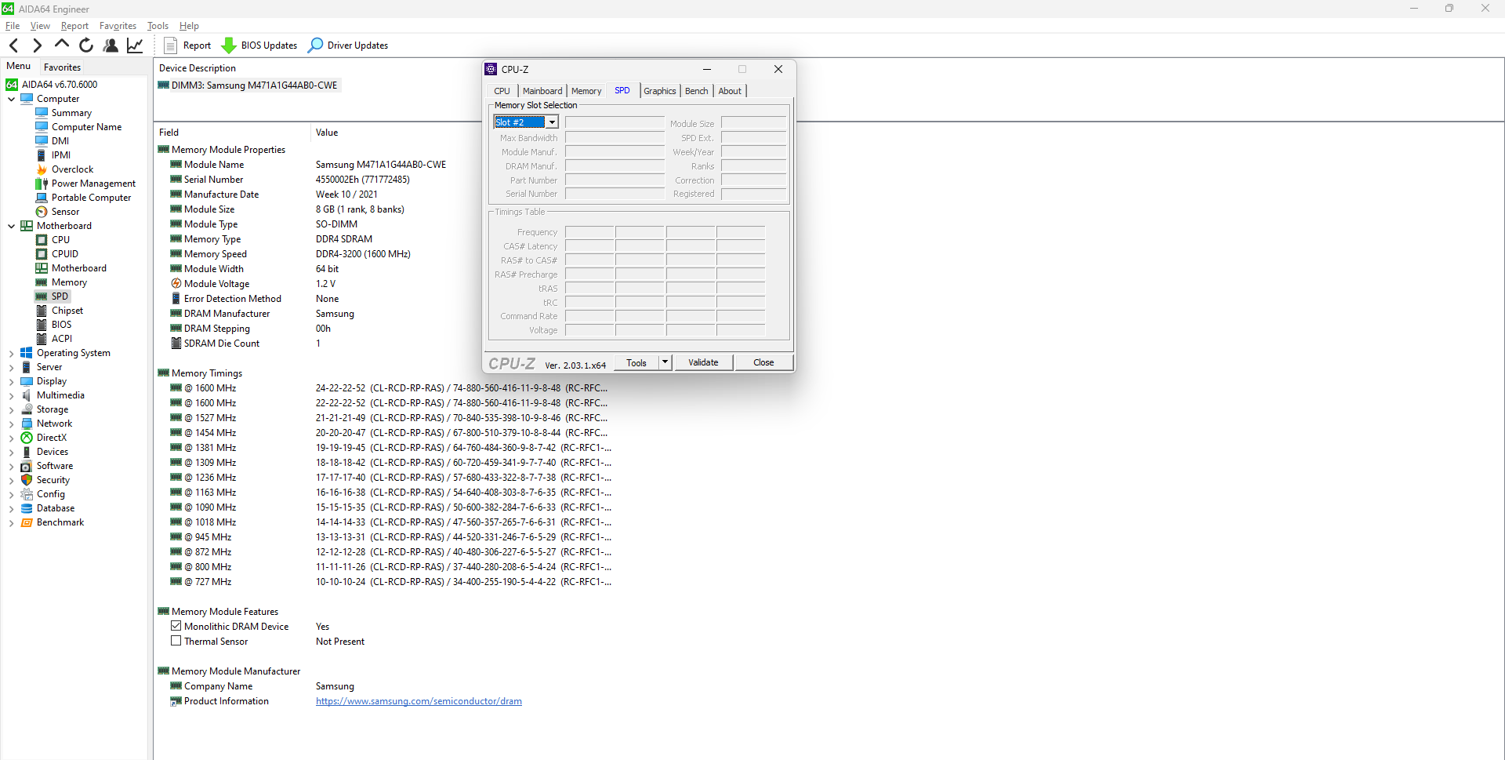
Task: Click the Database icon item
Action: (x=27, y=508)
